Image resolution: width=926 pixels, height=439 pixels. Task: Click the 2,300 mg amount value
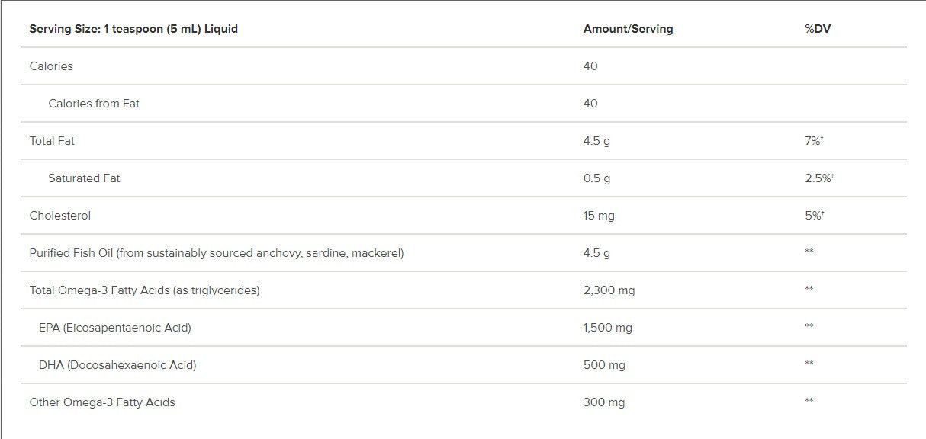pyautogui.click(x=609, y=290)
